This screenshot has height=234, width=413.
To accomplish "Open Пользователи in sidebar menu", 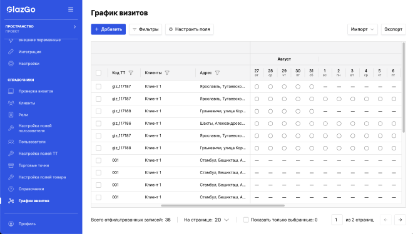I will tap(32, 142).
